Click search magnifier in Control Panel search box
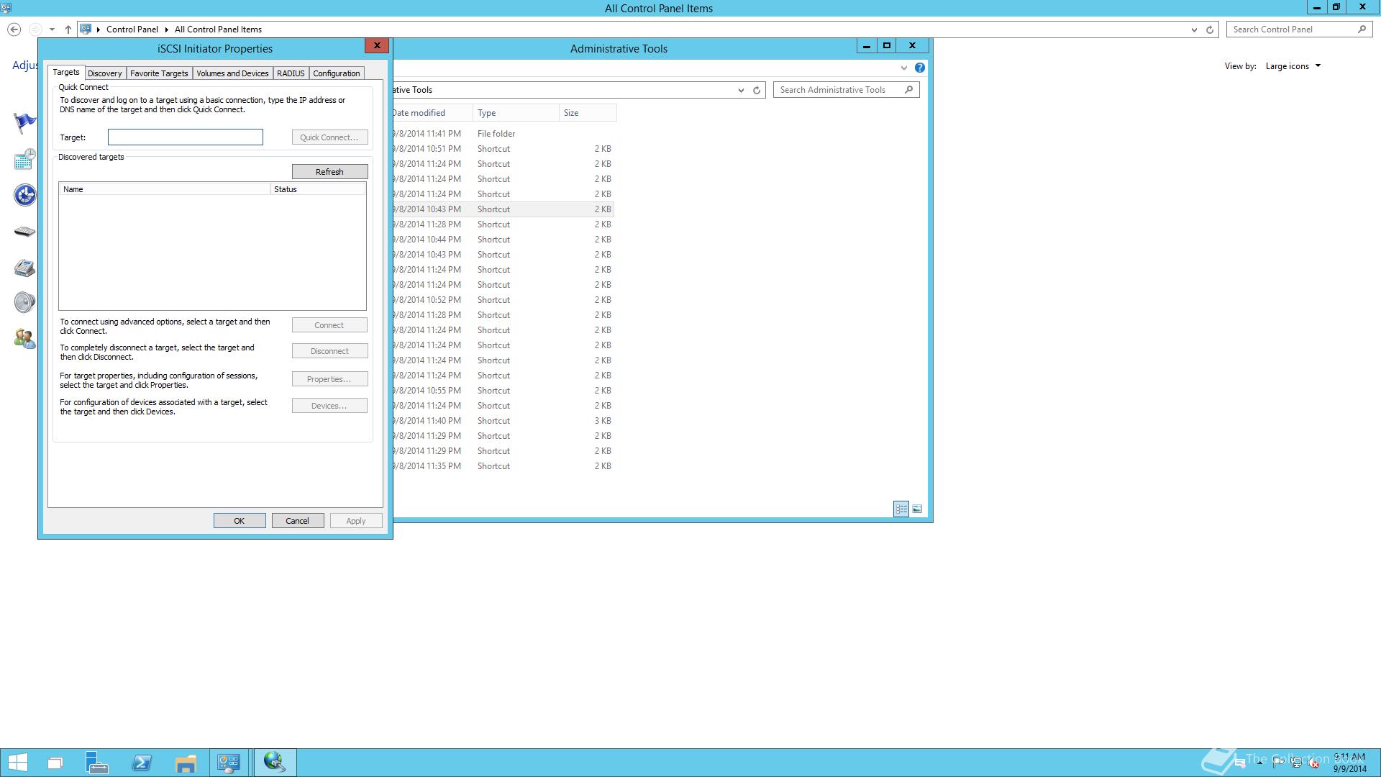1381x777 pixels. click(x=1362, y=29)
